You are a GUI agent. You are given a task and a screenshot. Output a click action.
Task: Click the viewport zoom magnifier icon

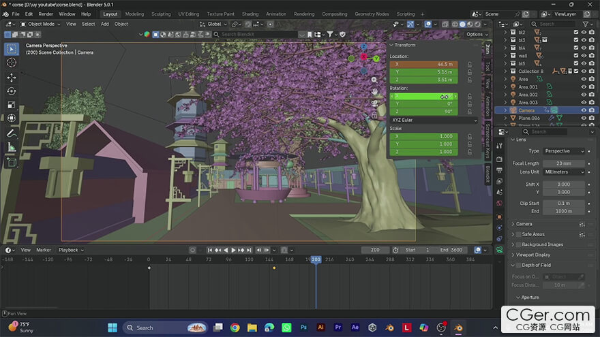374,80
